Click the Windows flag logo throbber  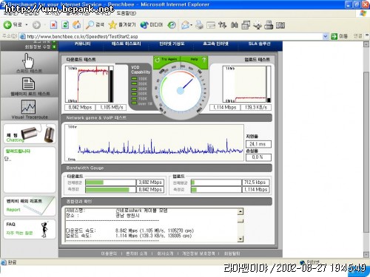point(363,13)
